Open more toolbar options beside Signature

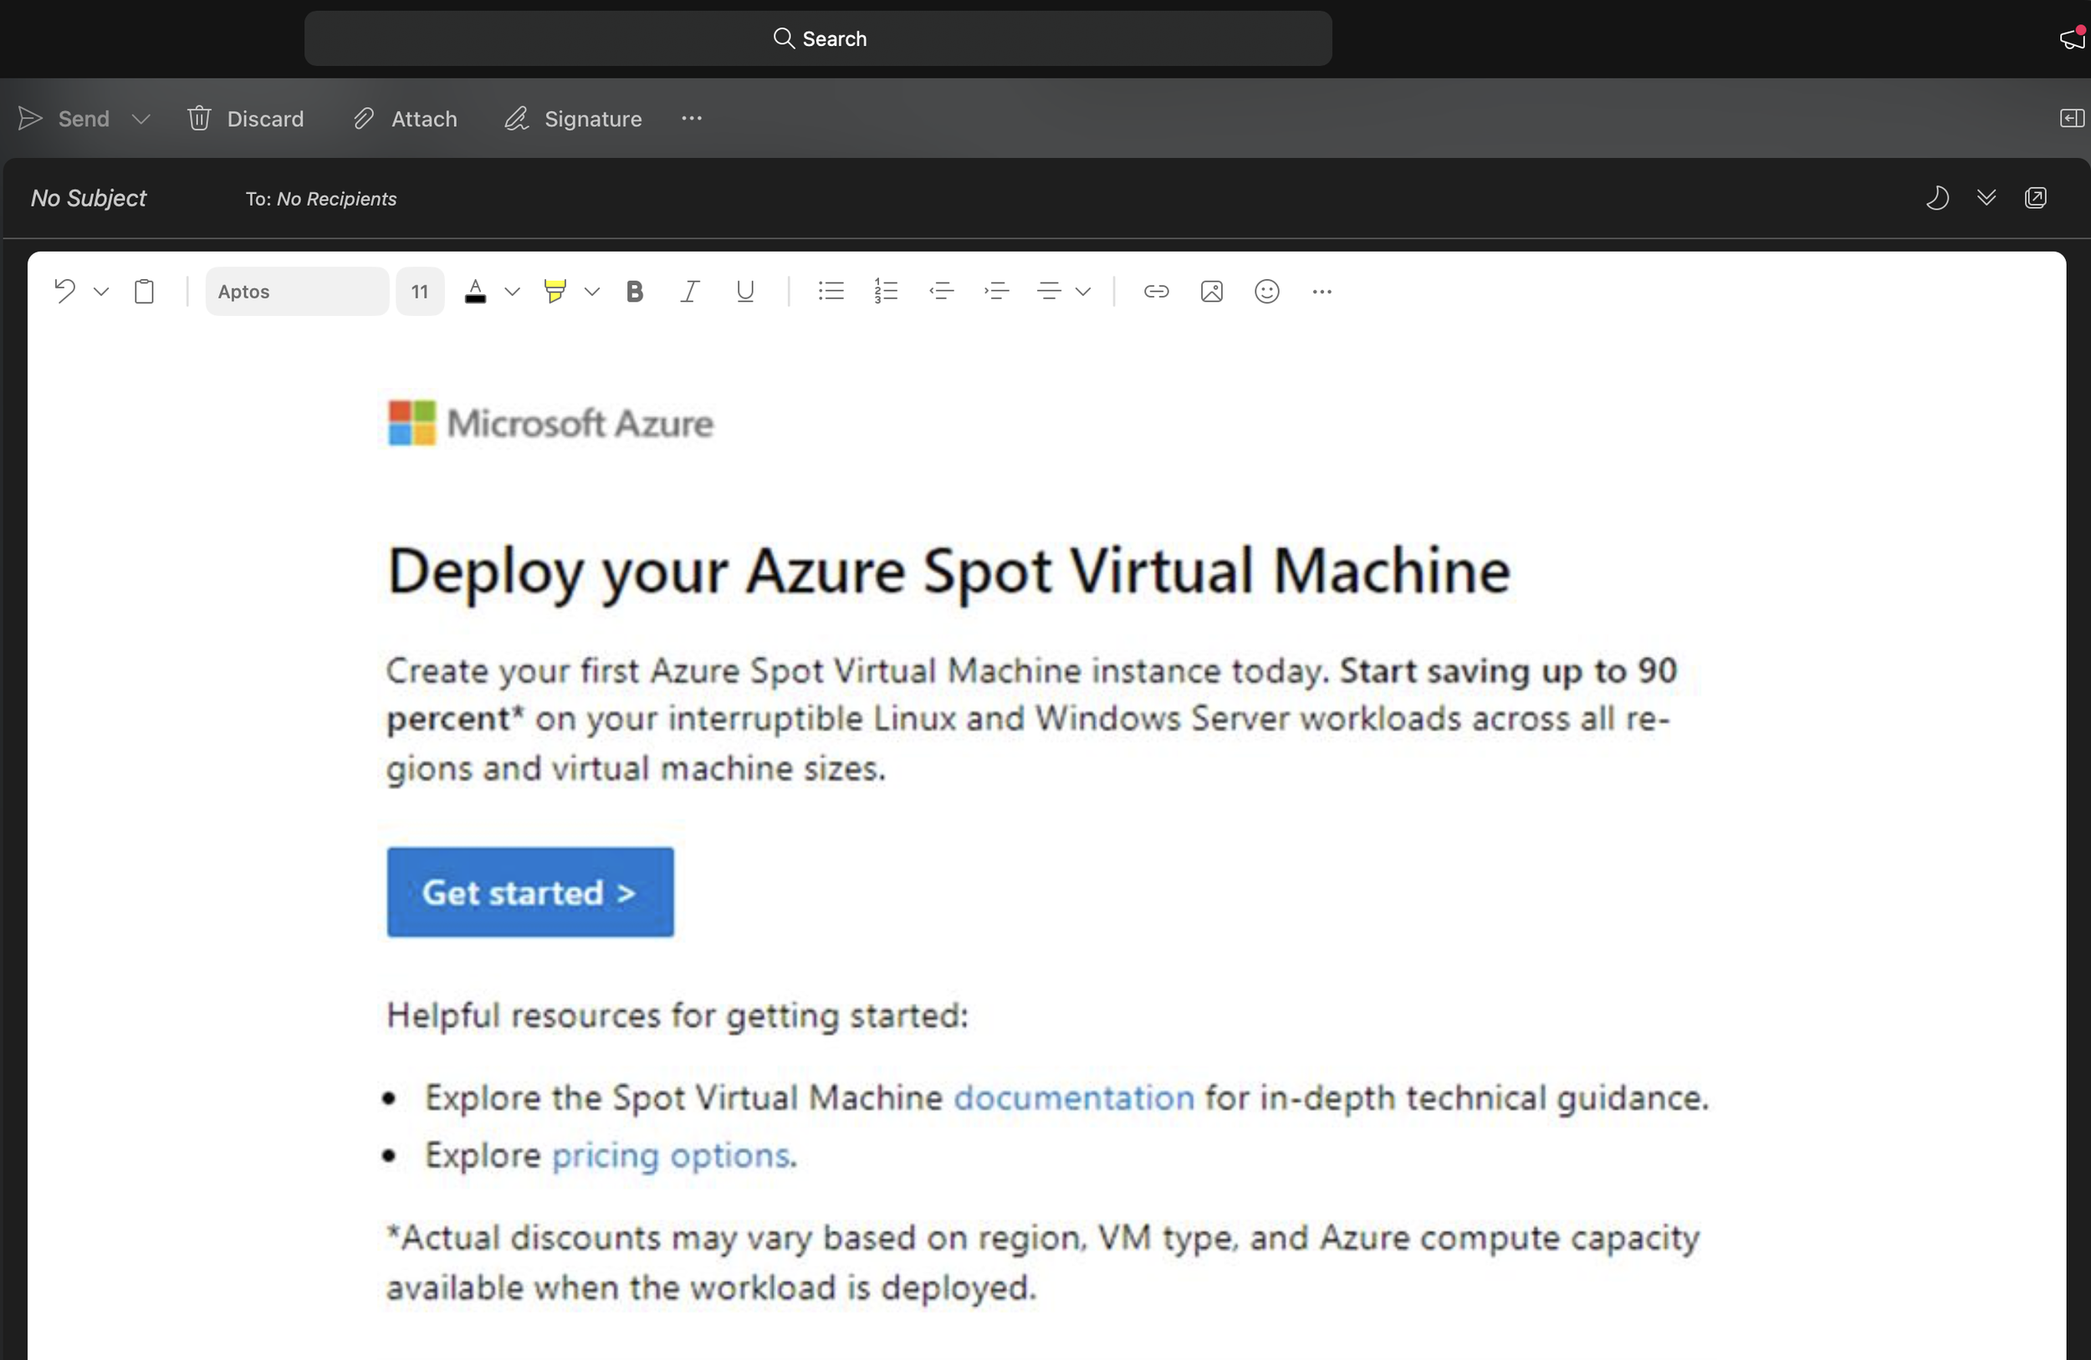pos(692,119)
